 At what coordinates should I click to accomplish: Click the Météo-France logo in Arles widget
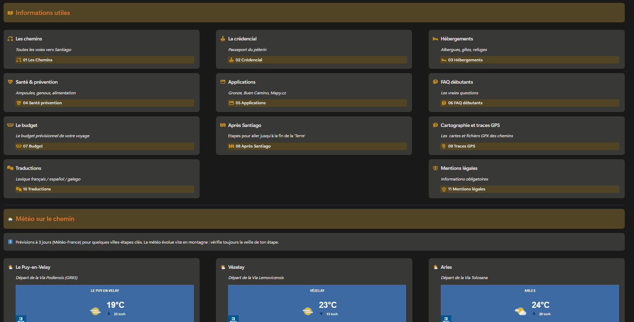(446, 319)
